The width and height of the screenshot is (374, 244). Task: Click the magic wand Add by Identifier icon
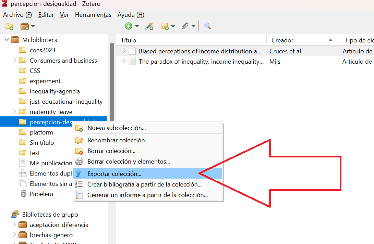(x=149, y=26)
